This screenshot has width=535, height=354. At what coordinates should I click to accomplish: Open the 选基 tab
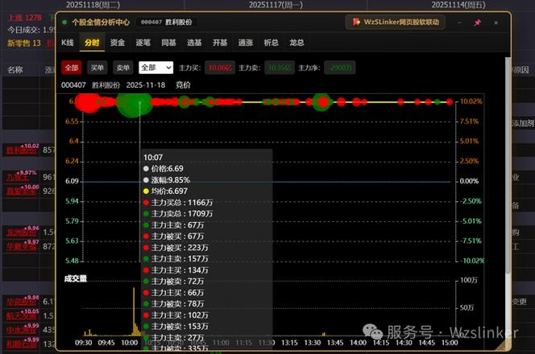coord(194,43)
